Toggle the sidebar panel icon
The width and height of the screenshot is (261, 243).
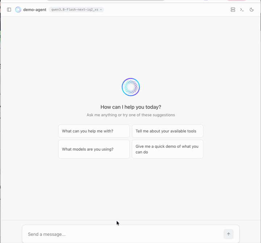click(9, 10)
